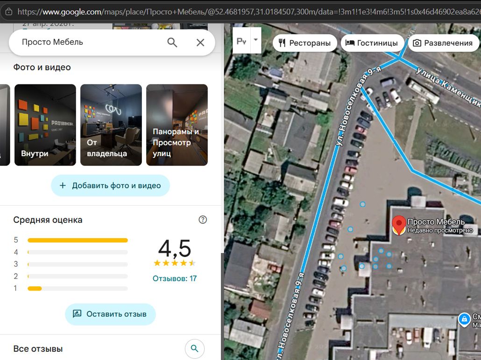This screenshot has height=360, width=481.
Task: Open the site info lock icon in address bar
Action: click(x=8, y=12)
